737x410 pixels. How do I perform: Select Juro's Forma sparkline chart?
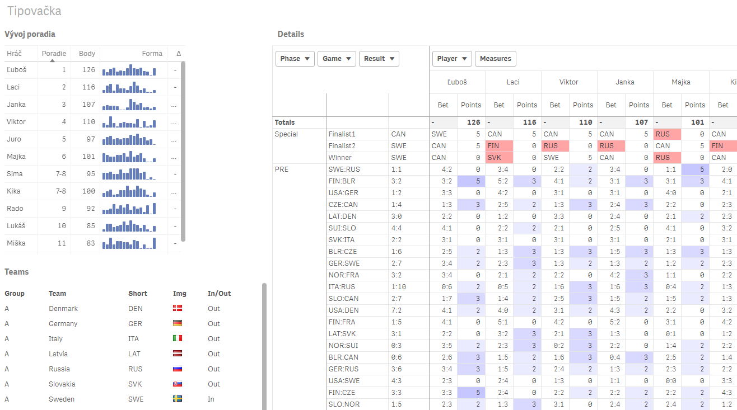[129, 139]
